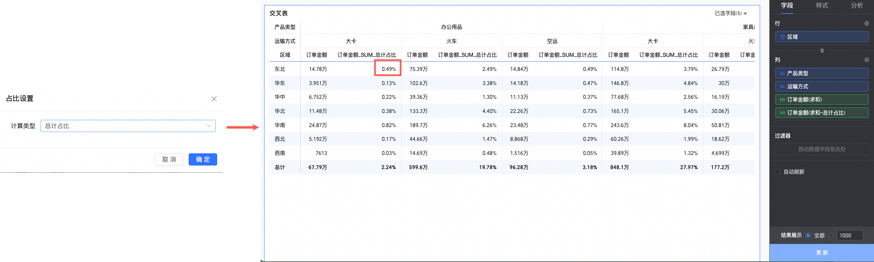This screenshot has height=262, width=874.
Task: Select the 全部 radio button
Action: pyautogui.click(x=808, y=235)
